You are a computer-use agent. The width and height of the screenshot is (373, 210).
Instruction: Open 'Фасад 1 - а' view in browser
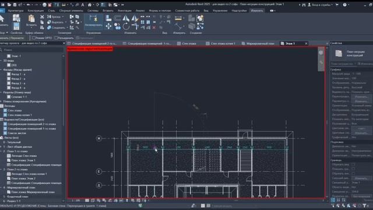18,74
